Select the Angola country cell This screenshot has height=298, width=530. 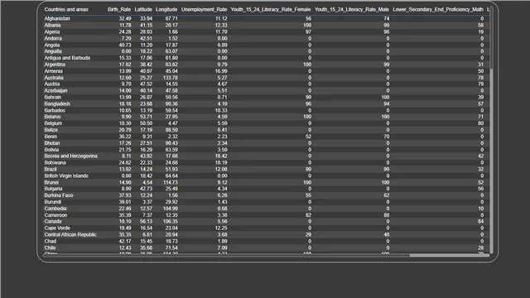(51, 45)
